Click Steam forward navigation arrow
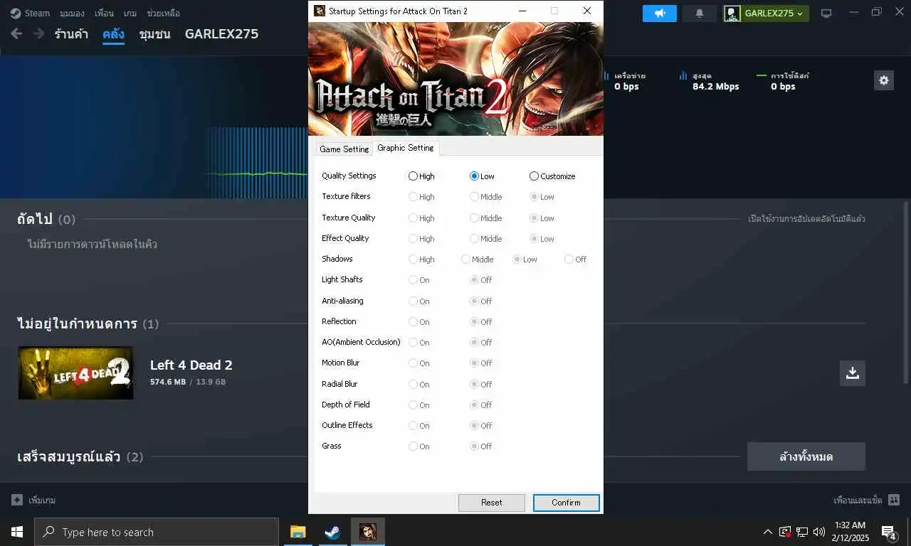911x546 pixels. [38, 34]
